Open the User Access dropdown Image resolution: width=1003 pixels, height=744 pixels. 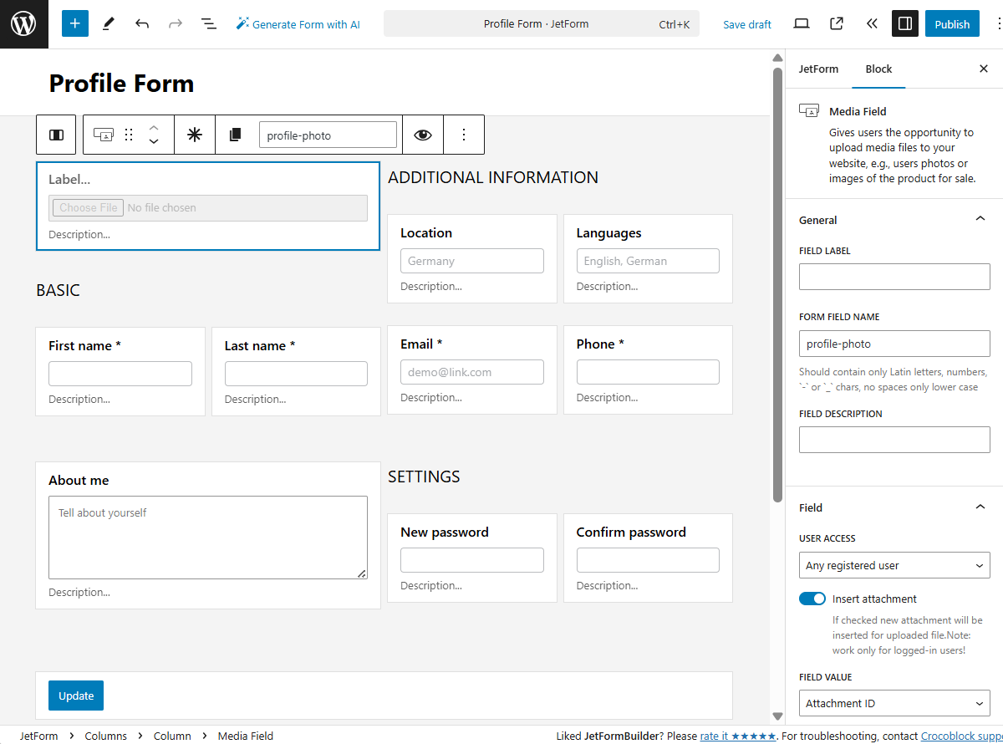(x=894, y=565)
